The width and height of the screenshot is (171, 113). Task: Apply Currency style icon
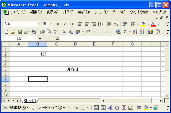click(109, 24)
